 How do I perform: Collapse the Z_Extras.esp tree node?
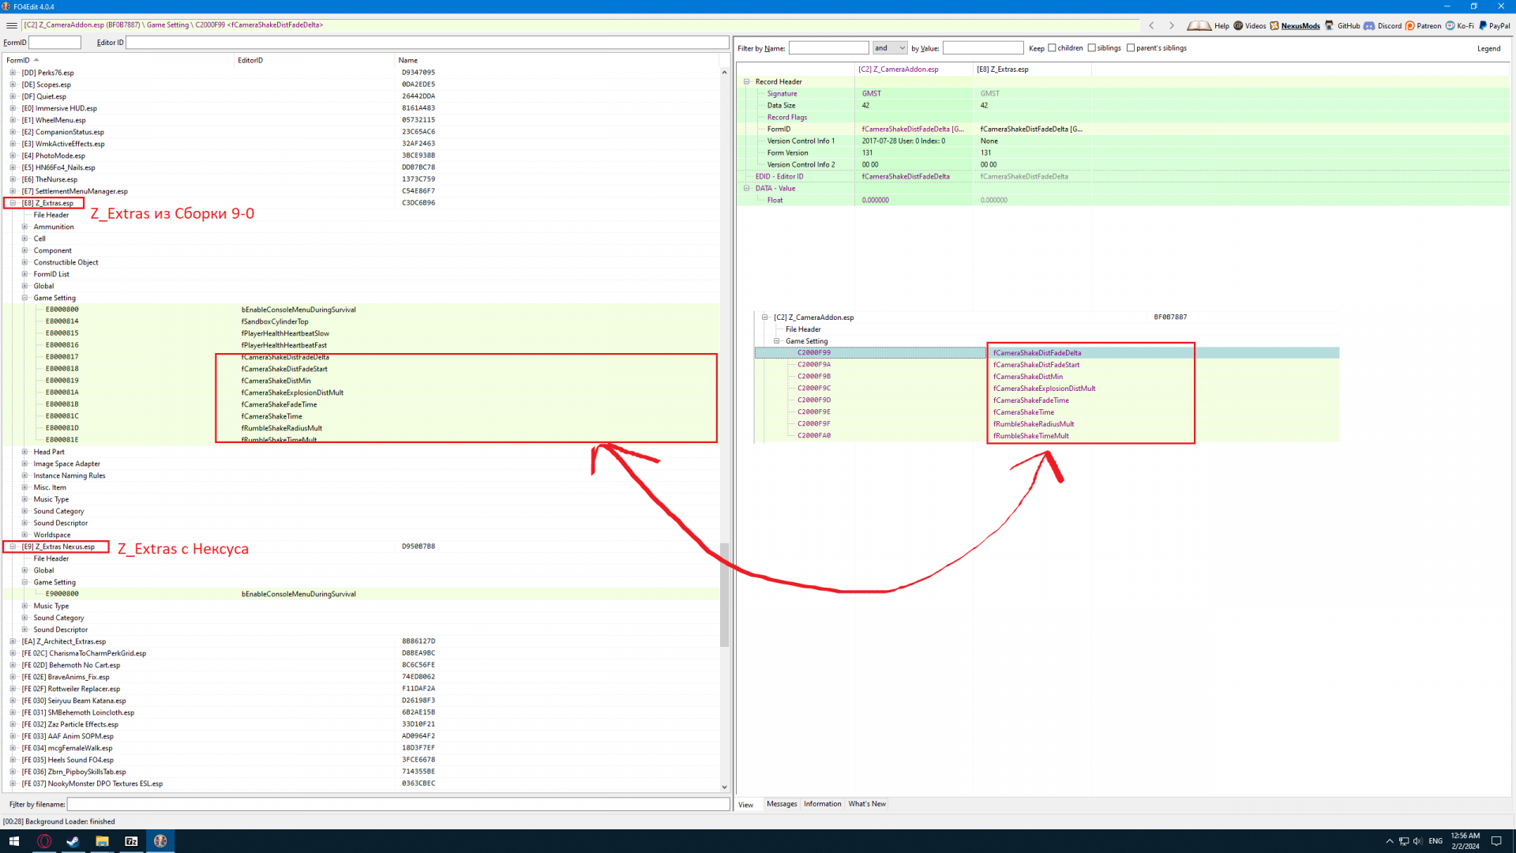[13, 203]
